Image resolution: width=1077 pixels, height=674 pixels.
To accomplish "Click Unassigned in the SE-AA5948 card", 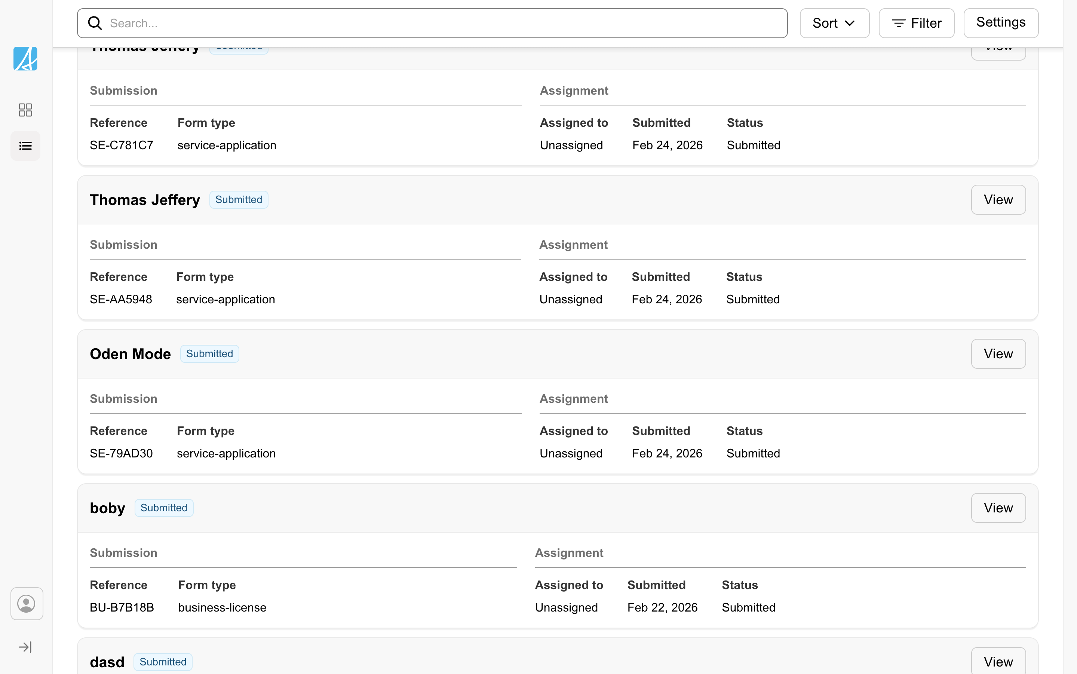I will click(x=571, y=300).
